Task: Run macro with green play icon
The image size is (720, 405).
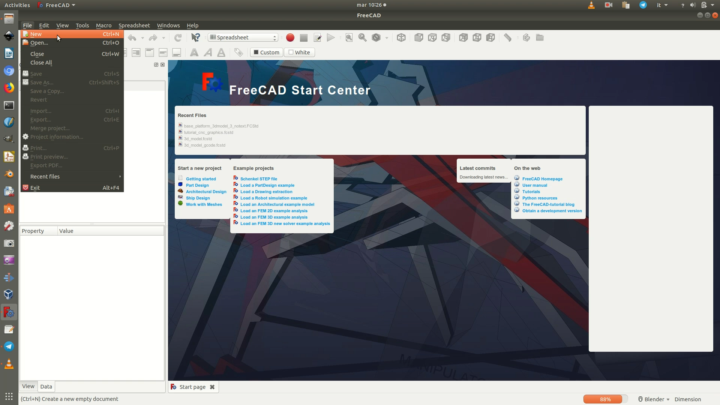Action: [x=331, y=37]
